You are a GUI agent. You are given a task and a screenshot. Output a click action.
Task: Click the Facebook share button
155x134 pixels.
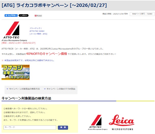(x=11, y=15)
